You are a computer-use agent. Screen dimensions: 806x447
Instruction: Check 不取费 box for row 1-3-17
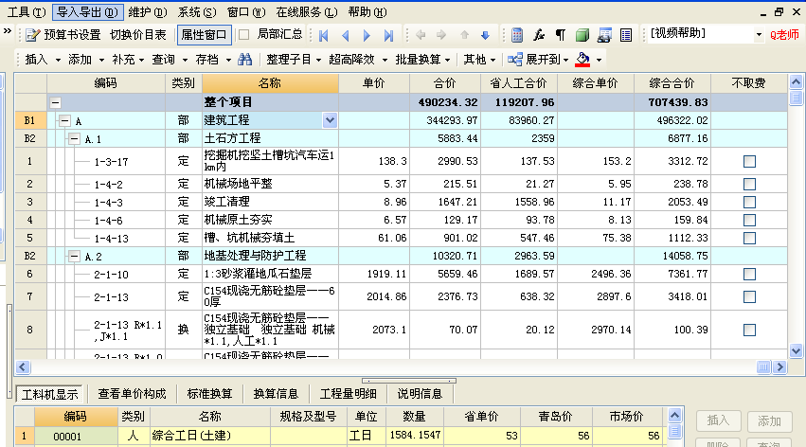tap(749, 161)
